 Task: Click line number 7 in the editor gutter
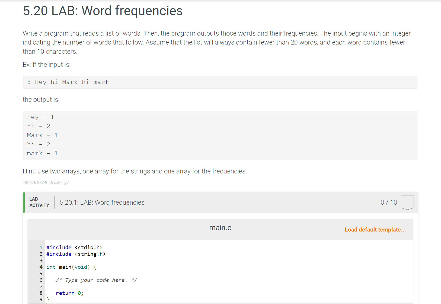(x=41, y=286)
